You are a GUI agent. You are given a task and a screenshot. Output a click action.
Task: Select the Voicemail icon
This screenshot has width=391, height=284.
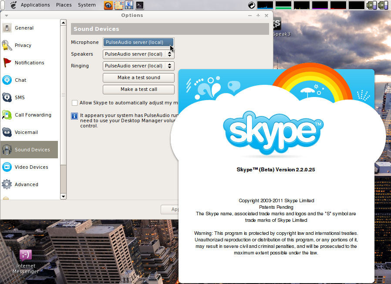(x=7, y=132)
